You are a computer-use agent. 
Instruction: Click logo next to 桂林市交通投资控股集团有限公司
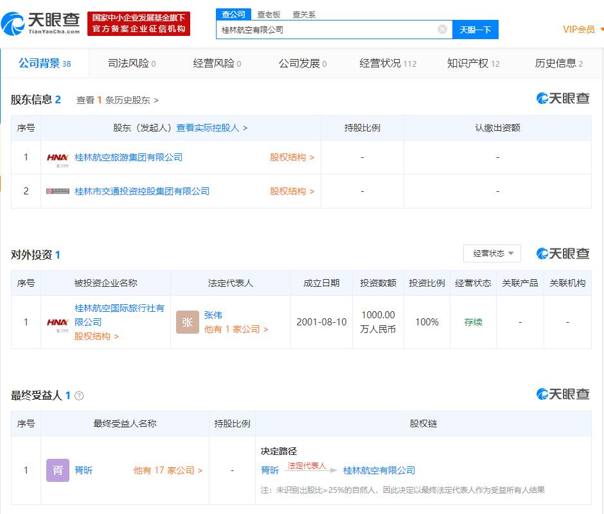[57, 191]
